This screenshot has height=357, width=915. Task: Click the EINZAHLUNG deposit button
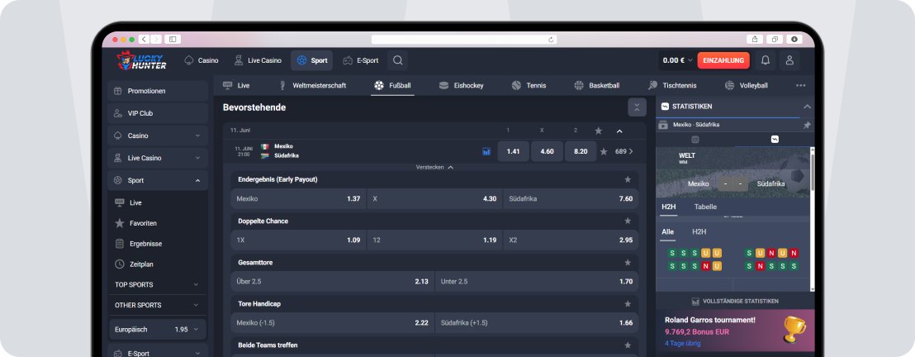click(x=723, y=60)
